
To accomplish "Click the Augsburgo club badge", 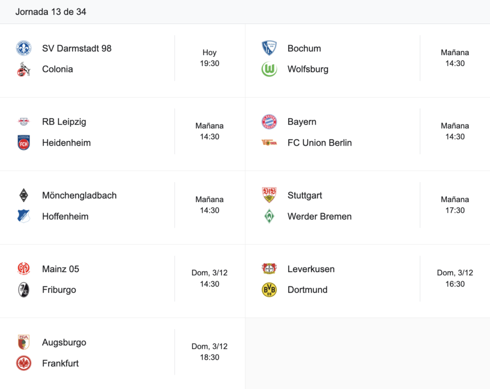I will (24, 342).
